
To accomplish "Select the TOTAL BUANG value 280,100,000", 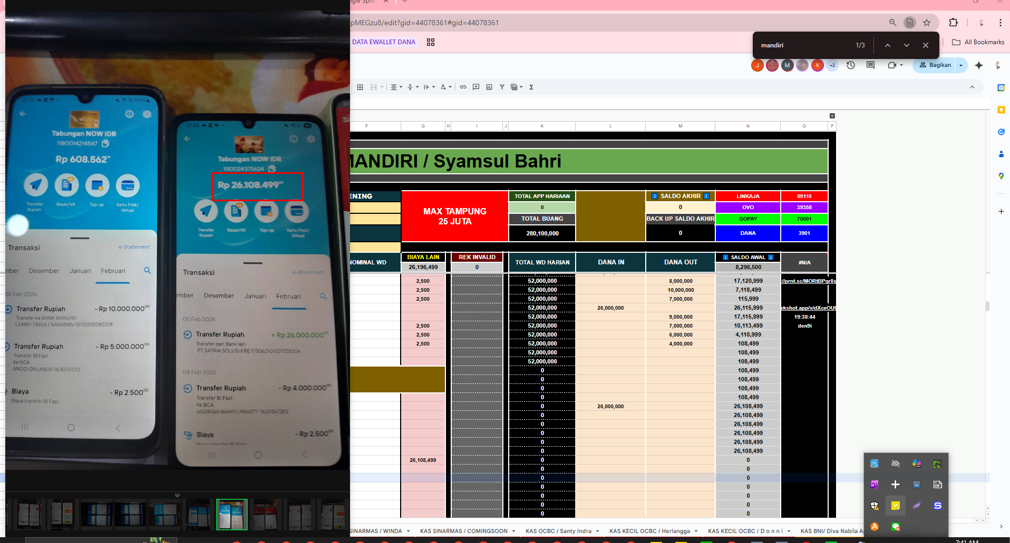I will 542,233.
